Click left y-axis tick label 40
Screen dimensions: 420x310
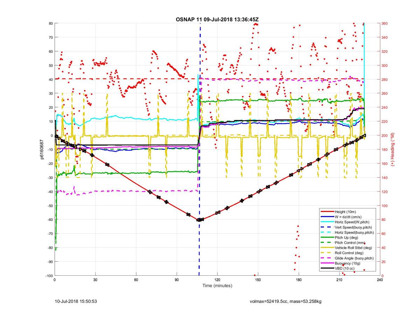tap(50, 80)
